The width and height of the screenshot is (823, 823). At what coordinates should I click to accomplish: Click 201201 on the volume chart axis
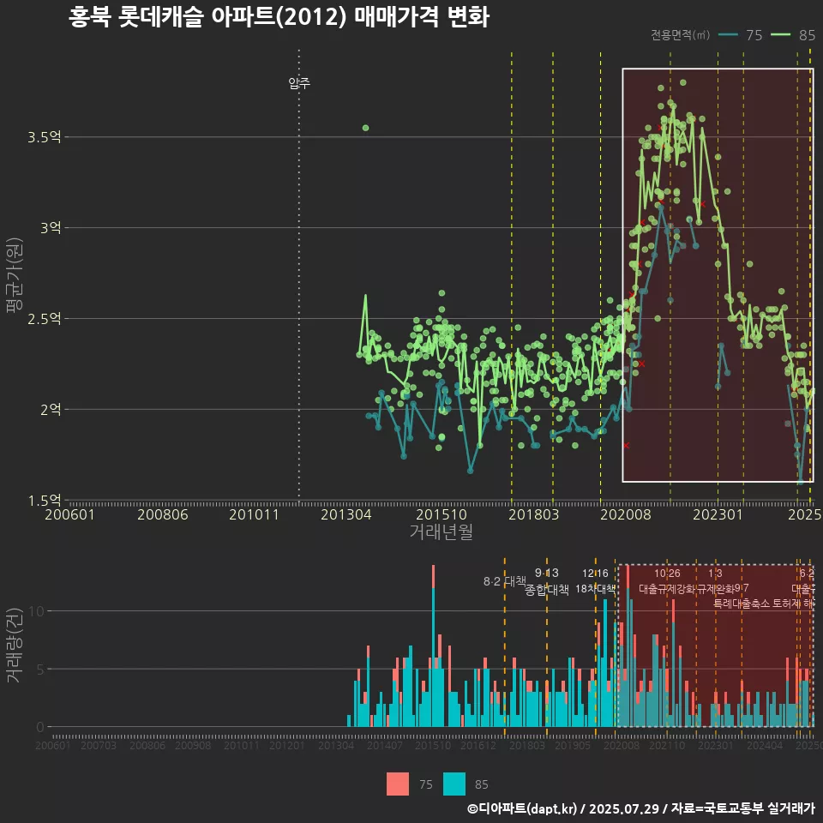click(287, 745)
